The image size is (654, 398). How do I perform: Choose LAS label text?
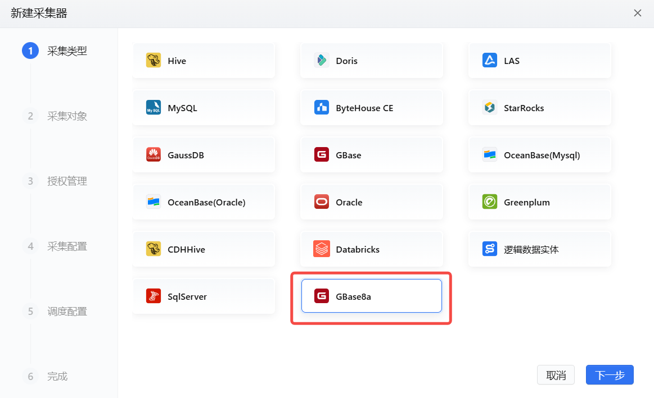click(x=512, y=61)
